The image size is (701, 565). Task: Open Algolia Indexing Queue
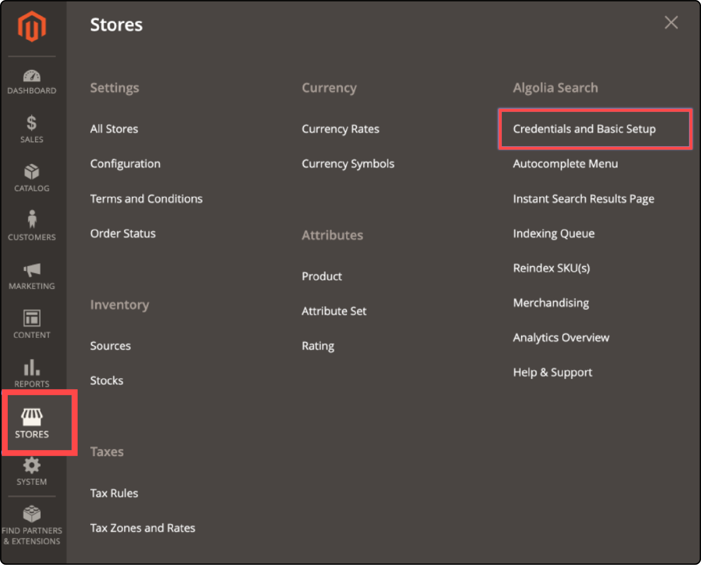[554, 234]
